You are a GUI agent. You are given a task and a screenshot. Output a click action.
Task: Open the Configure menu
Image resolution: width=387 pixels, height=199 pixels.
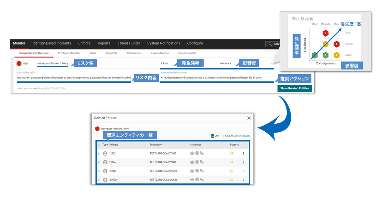[195, 43]
